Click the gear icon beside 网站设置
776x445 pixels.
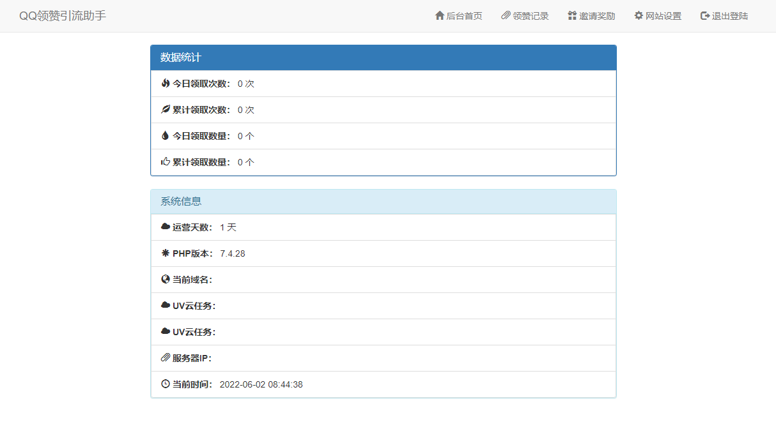click(x=639, y=16)
